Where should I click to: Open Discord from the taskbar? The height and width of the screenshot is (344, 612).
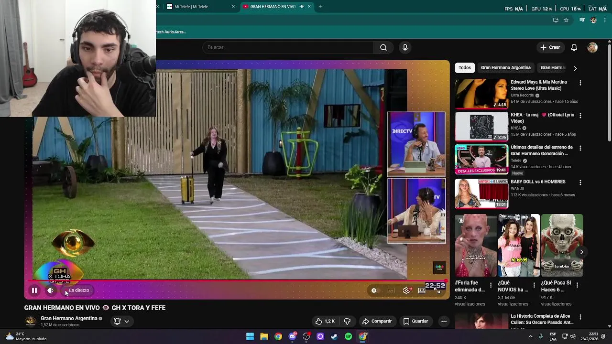tap(292, 336)
